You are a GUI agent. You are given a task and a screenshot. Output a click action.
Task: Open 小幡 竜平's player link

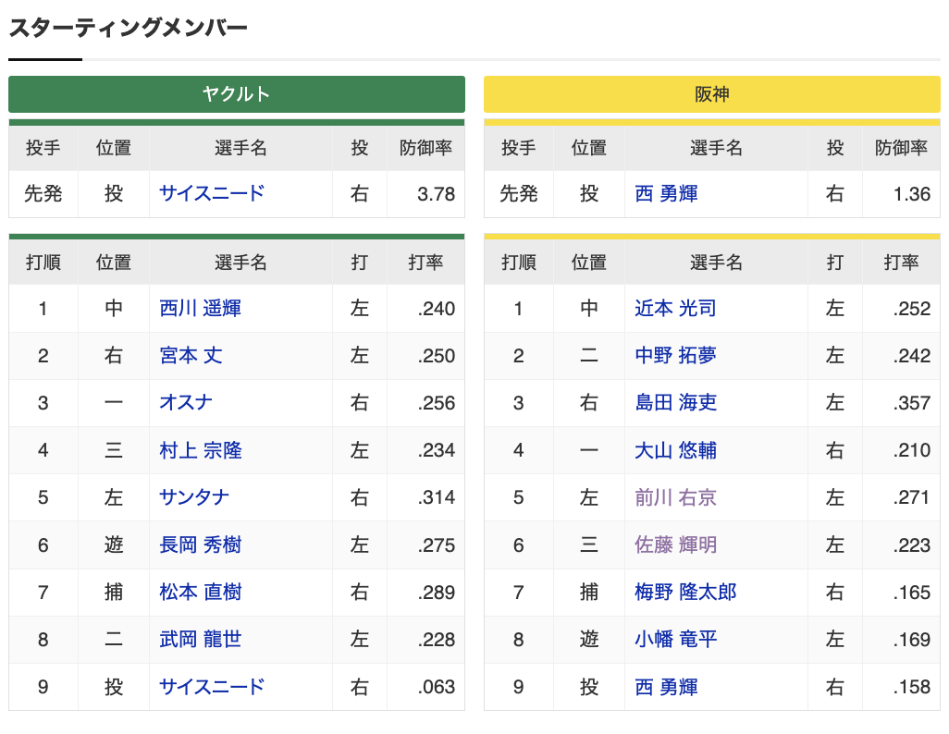[673, 639]
